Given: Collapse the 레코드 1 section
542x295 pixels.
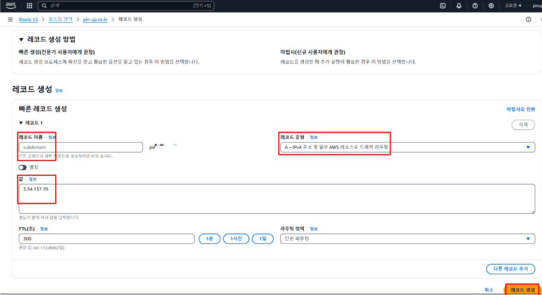Looking at the screenshot, I should [x=21, y=123].
